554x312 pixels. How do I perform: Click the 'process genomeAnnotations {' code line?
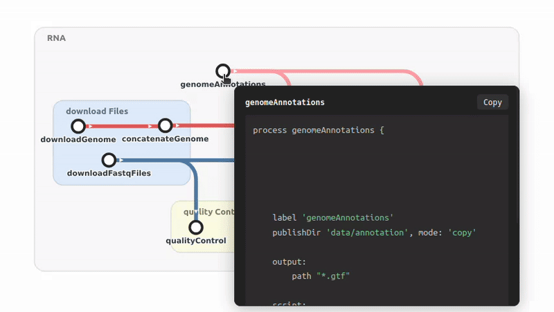[x=319, y=130]
